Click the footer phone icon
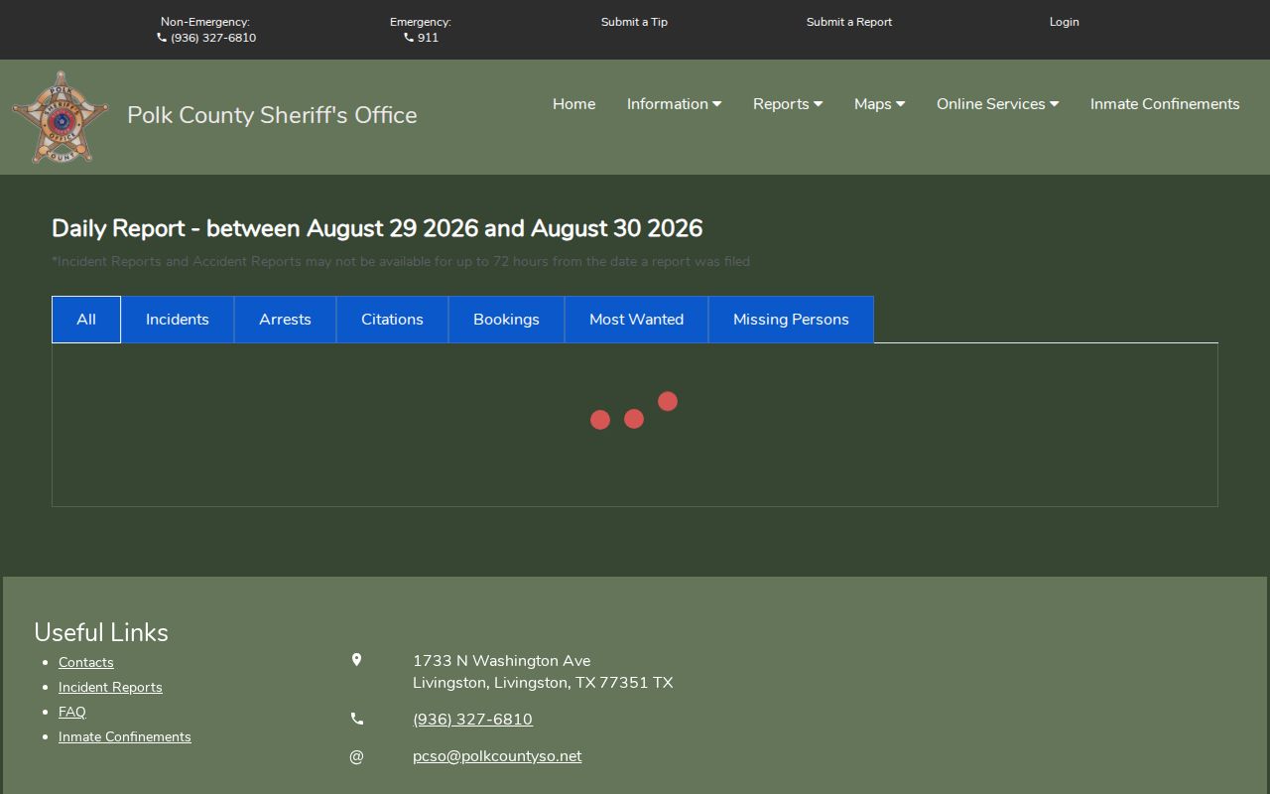Viewport: 1270px width, 794px height. point(357,719)
